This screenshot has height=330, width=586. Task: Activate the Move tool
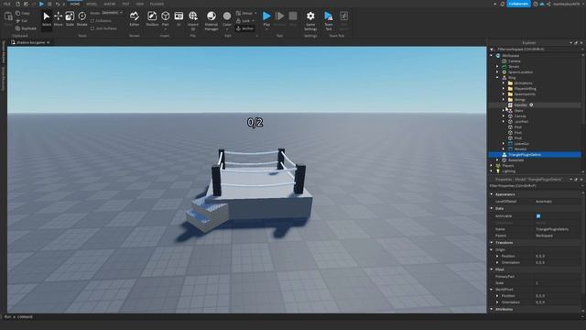[58, 19]
